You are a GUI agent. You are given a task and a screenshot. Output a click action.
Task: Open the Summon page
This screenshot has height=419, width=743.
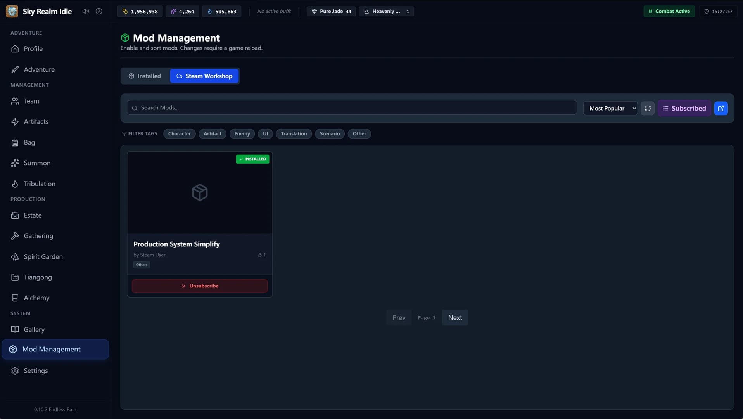coord(37,163)
